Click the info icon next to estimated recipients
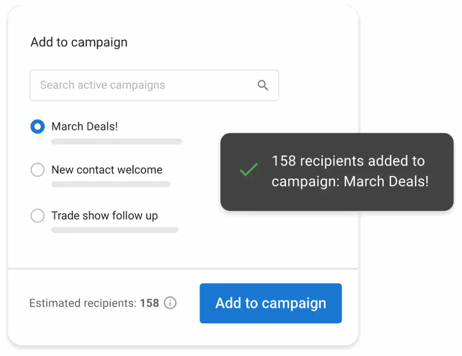The width and height of the screenshot is (462, 356). 170,303
